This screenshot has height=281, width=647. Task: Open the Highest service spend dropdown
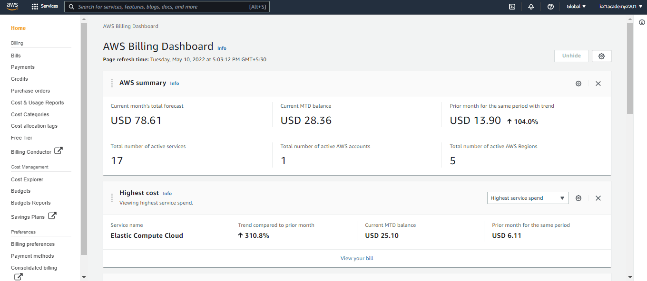528,198
